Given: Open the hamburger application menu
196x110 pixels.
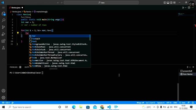Looking at the screenshot, I should click(x=3, y=8).
